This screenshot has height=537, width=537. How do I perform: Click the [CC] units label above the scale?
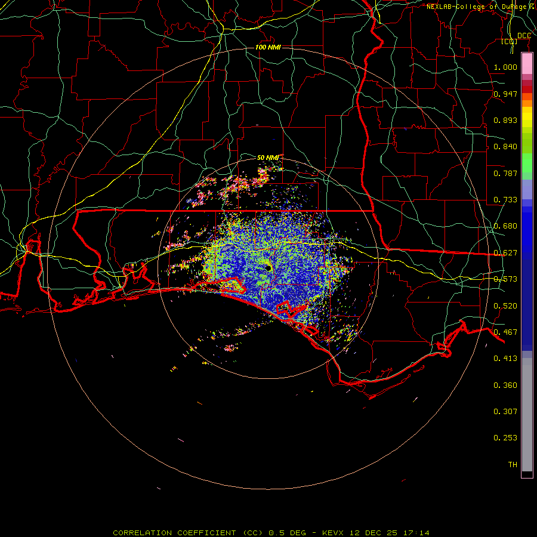click(510, 41)
